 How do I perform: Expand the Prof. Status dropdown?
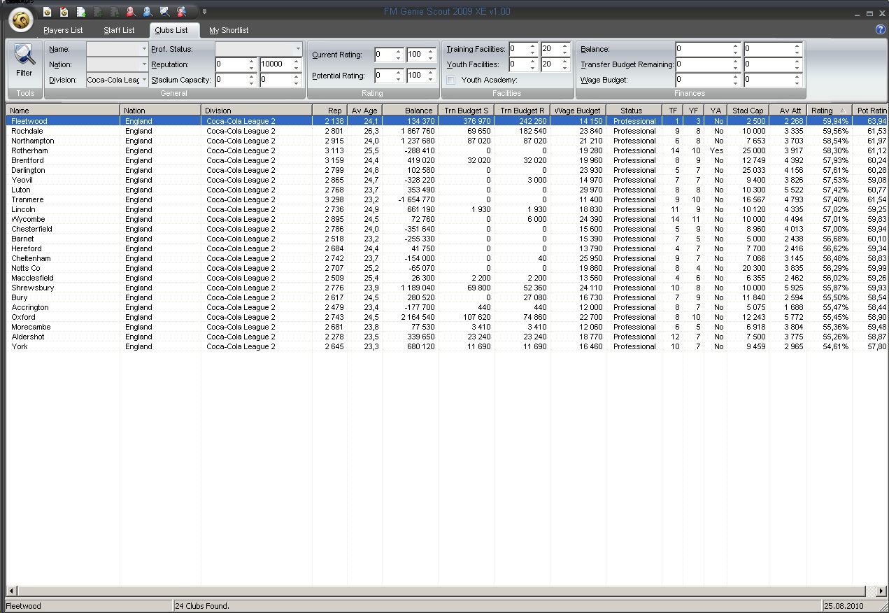click(298, 49)
